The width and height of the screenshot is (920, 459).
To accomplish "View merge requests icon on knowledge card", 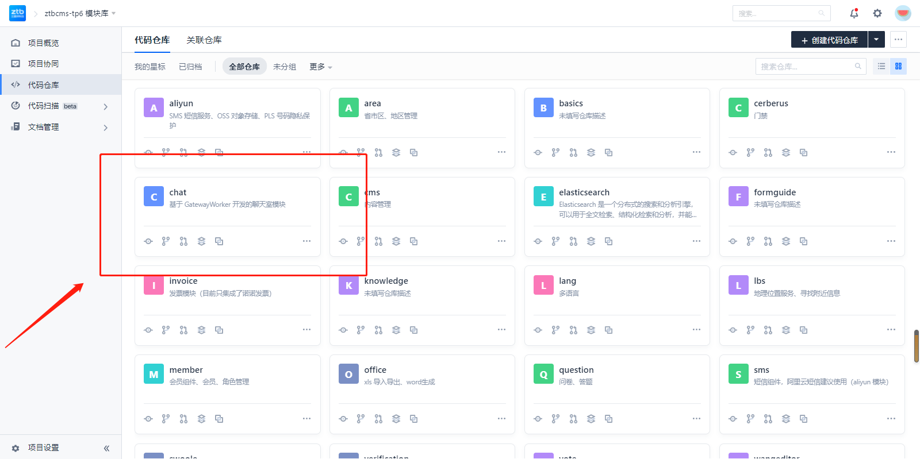I will 378,330.
